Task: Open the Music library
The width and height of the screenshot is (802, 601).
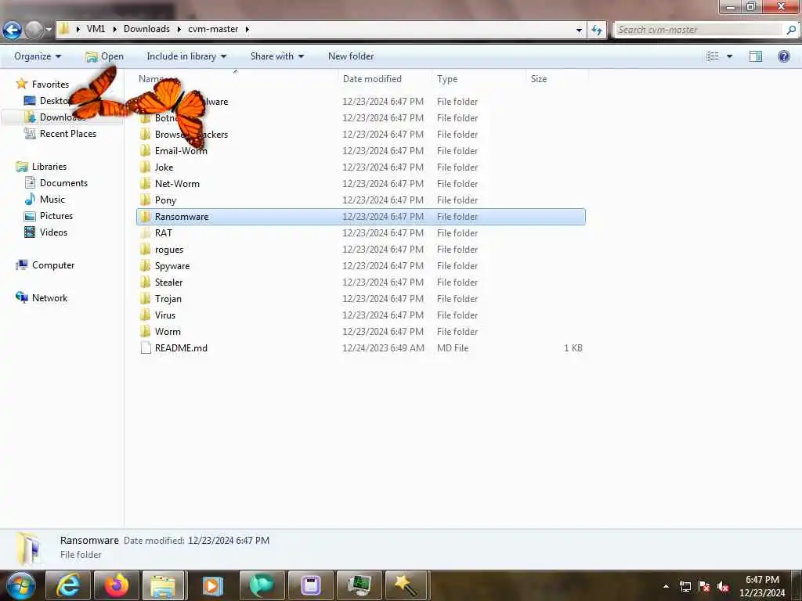Action: 52,200
